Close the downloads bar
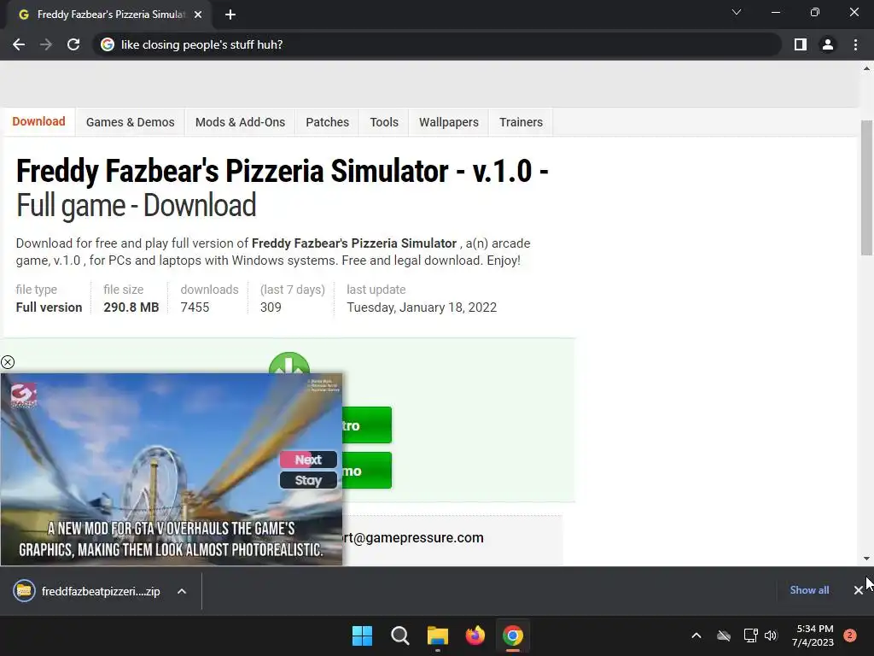The height and width of the screenshot is (656, 874). [859, 590]
